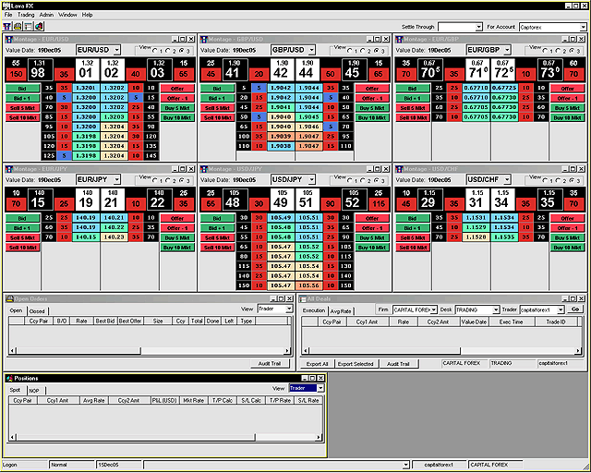Click bid price 1.3201 in EUR/USD
The image size is (591, 473).
[x=86, y=88]
